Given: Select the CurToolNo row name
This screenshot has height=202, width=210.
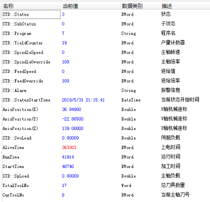Looking at the screenshot, I should tap(13, 195).
